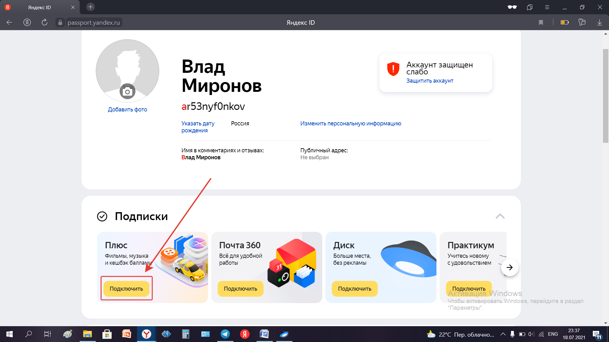Click Защитить аккаунт link
The height and width of the screenshot is (342, 609).
(430, 81)
